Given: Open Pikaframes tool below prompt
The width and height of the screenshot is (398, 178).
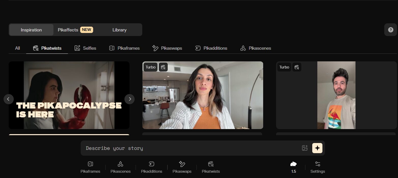Looking at the screenshot, I should click(x=90, y=167).
